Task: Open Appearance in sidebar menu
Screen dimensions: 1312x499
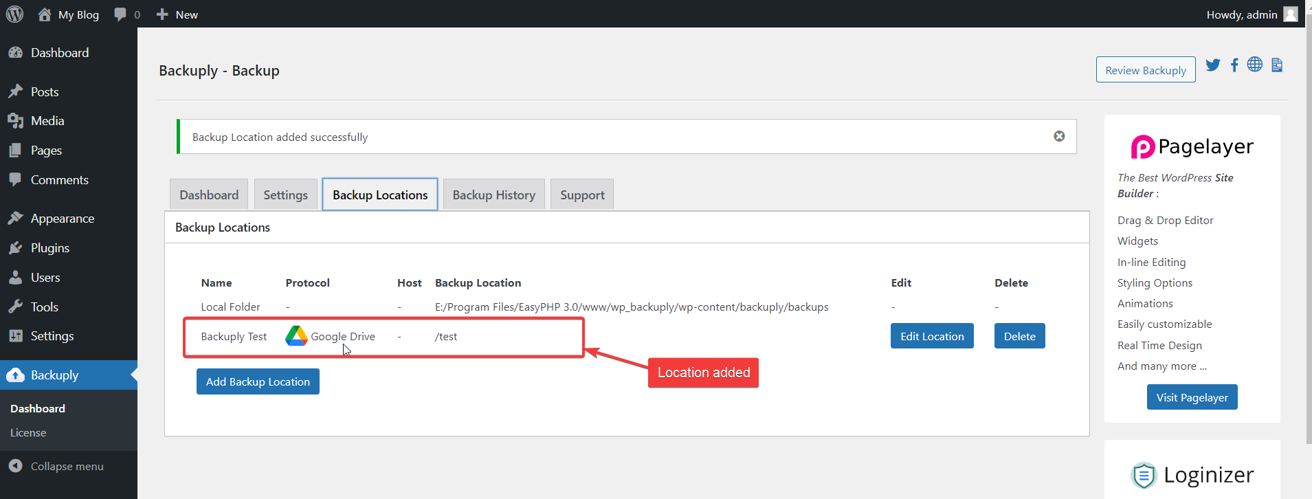Action: point(69,219)
